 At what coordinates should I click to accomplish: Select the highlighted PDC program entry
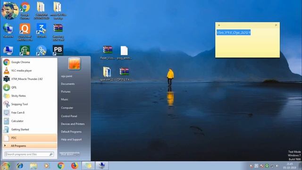[30, 138]
